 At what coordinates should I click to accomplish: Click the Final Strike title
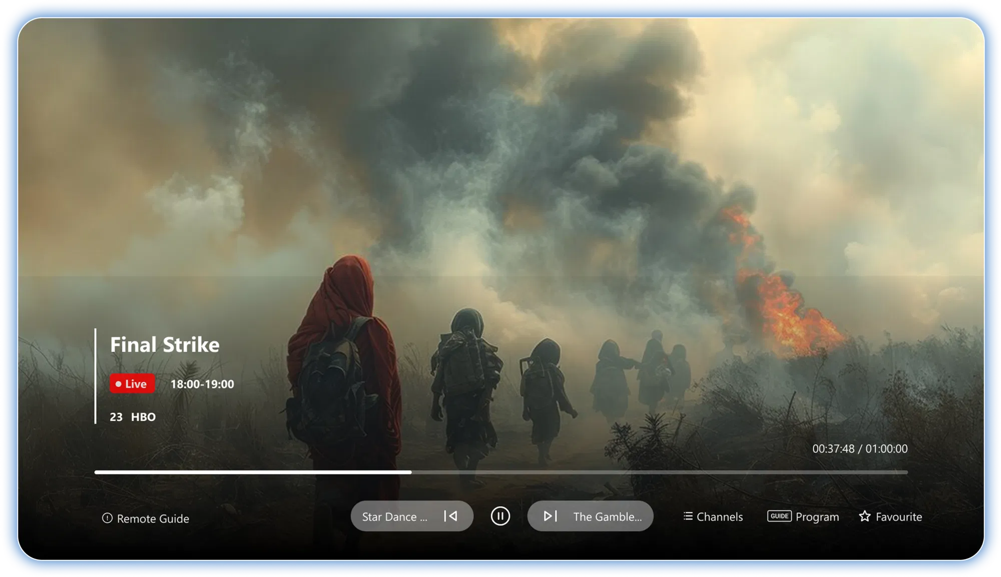coord(165,345)
